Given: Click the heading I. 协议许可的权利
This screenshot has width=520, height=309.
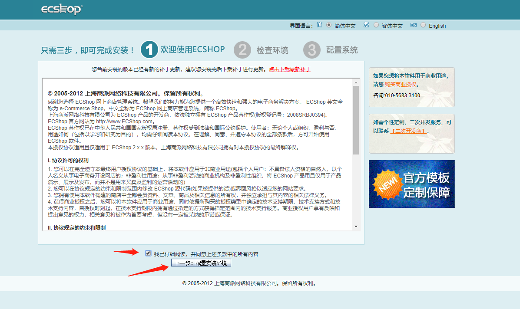Looking at the screenshot, I should click(x=68, y=160).
